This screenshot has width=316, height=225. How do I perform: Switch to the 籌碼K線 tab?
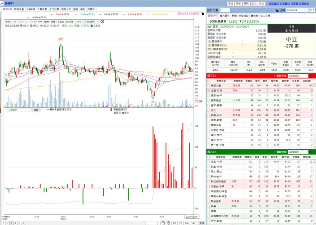click(x=8, y=9)
